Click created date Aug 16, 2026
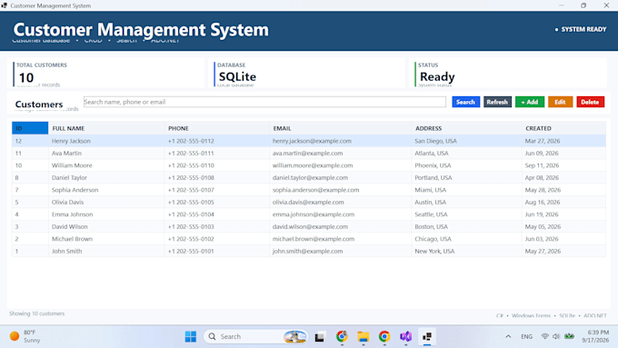 (x=543, y=202)
